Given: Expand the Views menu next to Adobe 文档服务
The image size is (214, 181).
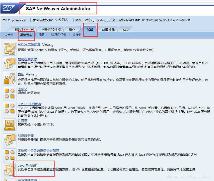Looking at the screenshot, I should 48,44.
